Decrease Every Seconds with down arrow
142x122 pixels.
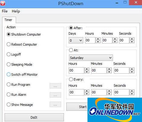[x=132, y=94]
